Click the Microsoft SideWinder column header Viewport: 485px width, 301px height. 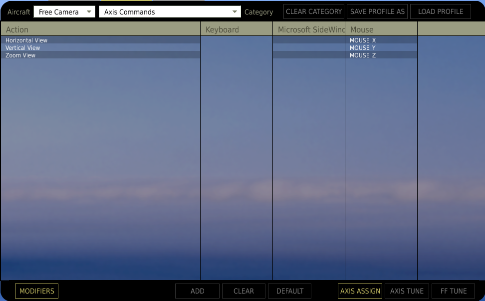point(309,29)
